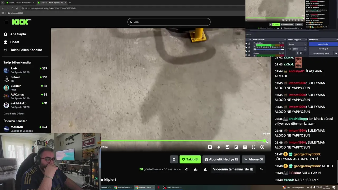Add a scene transition with plus icon
The image size is (338, 190).
tap(297, 53)
